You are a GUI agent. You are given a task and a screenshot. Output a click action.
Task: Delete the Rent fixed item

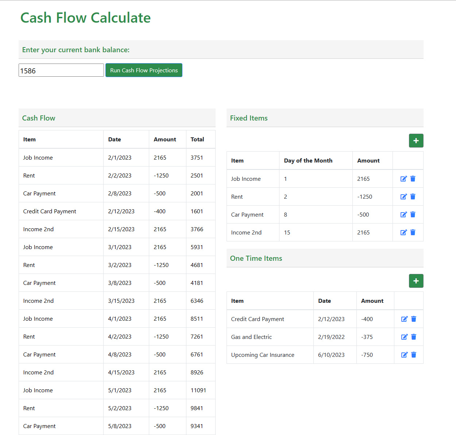(413, 196)
